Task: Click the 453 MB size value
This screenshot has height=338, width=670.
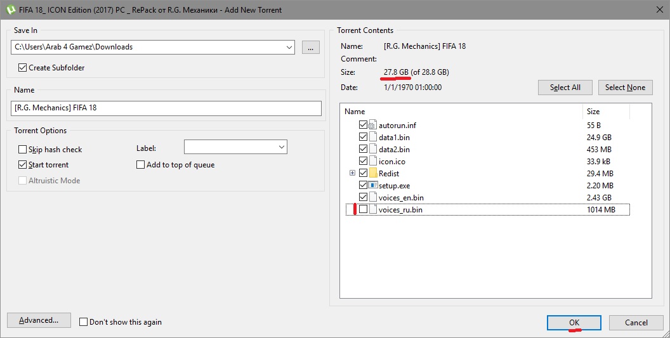Action: tap(599, 150)
